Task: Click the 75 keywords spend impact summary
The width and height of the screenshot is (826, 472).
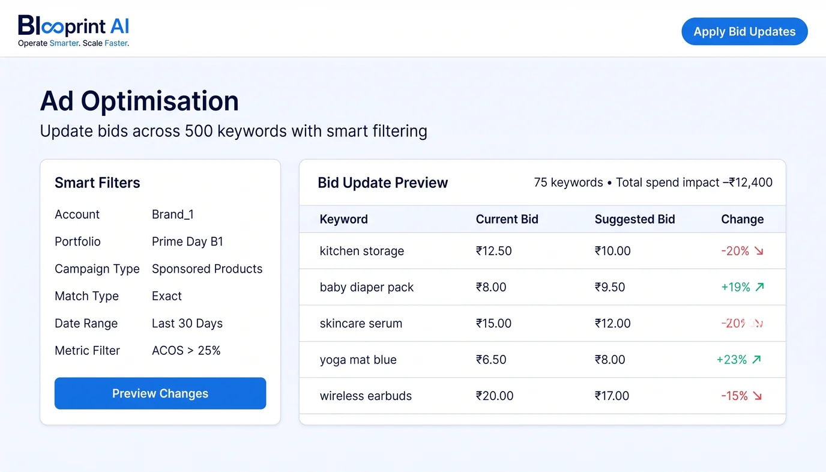Action: [653, 183]
